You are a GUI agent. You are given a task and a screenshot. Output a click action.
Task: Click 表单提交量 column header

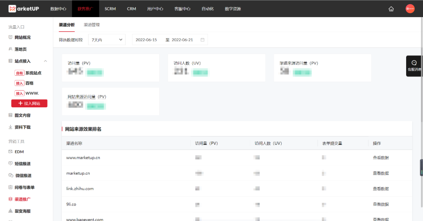[332, 143]
